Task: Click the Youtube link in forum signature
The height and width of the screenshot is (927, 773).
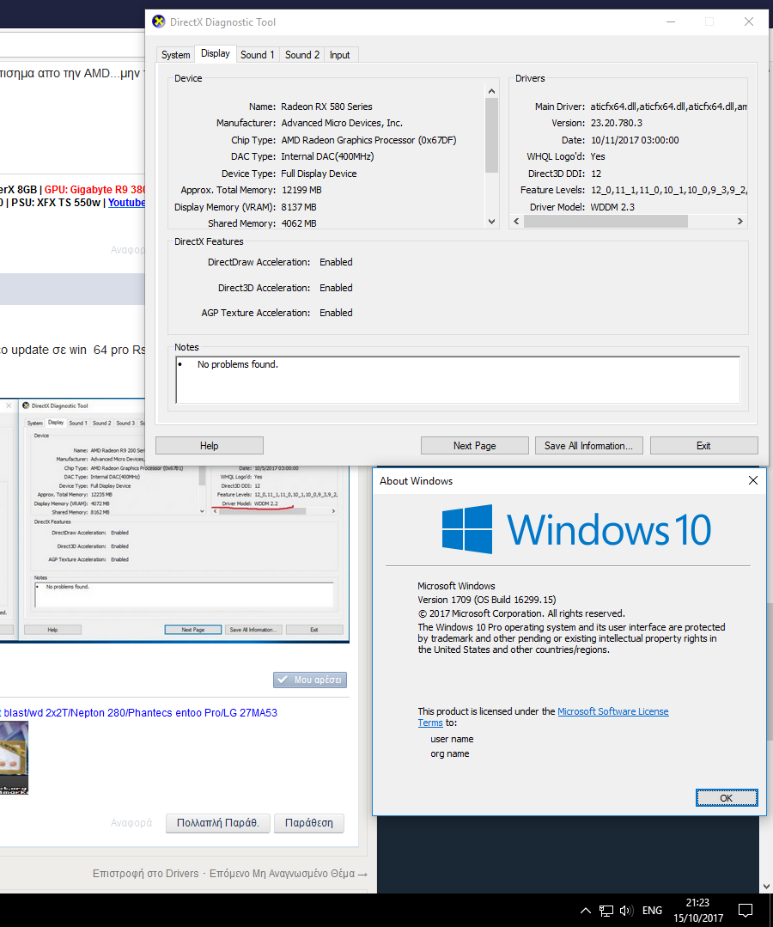Action: [126, 202]
